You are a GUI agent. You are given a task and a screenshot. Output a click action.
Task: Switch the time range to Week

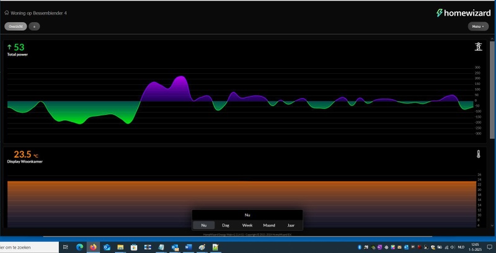(247, 225)
